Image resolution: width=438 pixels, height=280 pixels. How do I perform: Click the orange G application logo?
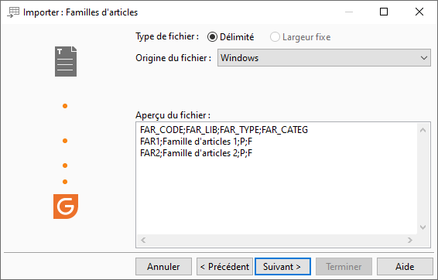point(66,207)
